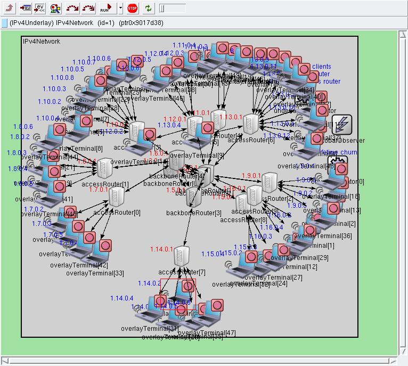This screenshot has width=408, height=366.
Task: Select the accessRouter[6] router icon
Action: (251, 124)
